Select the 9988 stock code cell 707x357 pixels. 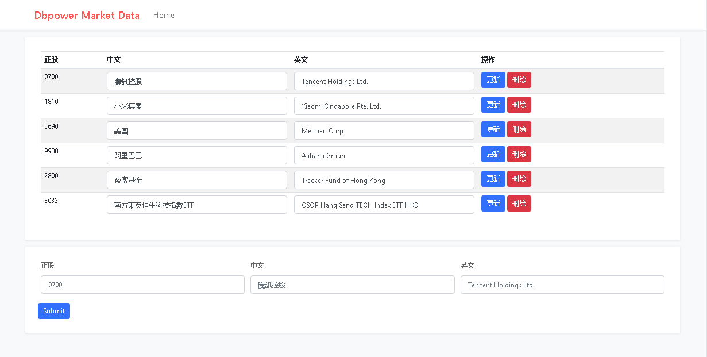coord(72,155)
